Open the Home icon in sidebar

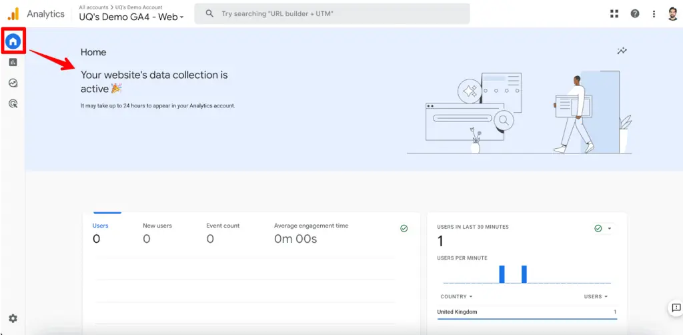click(13, 41)
